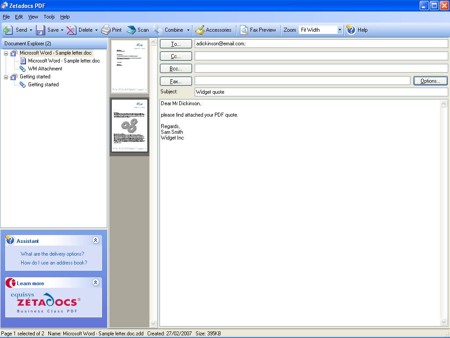The height and width of the screenshot is (338, 450).
Task: Click in the email message body
Action: tap(300, 213)
